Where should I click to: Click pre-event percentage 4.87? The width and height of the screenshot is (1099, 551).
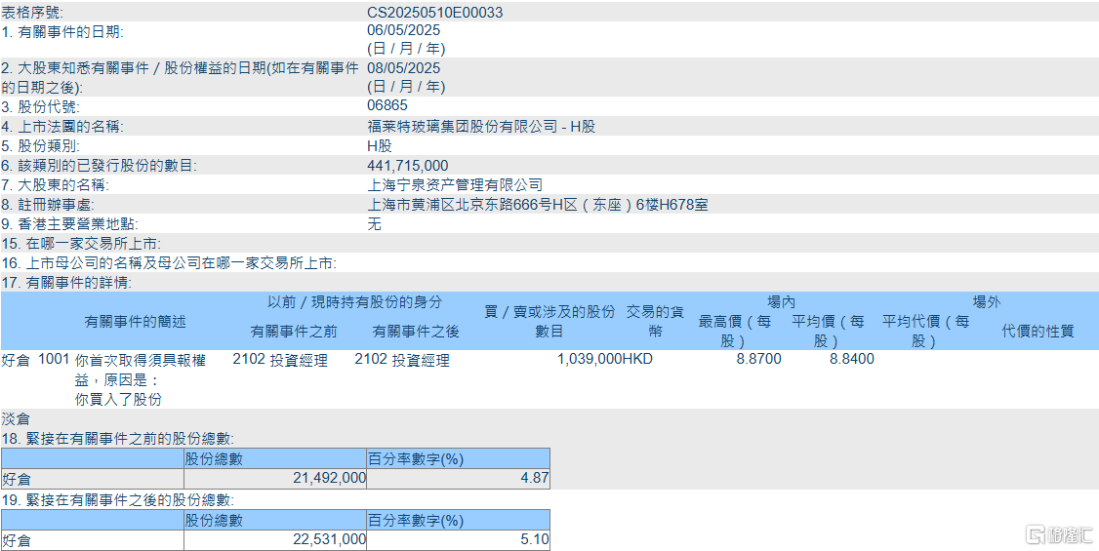[537, 479]
